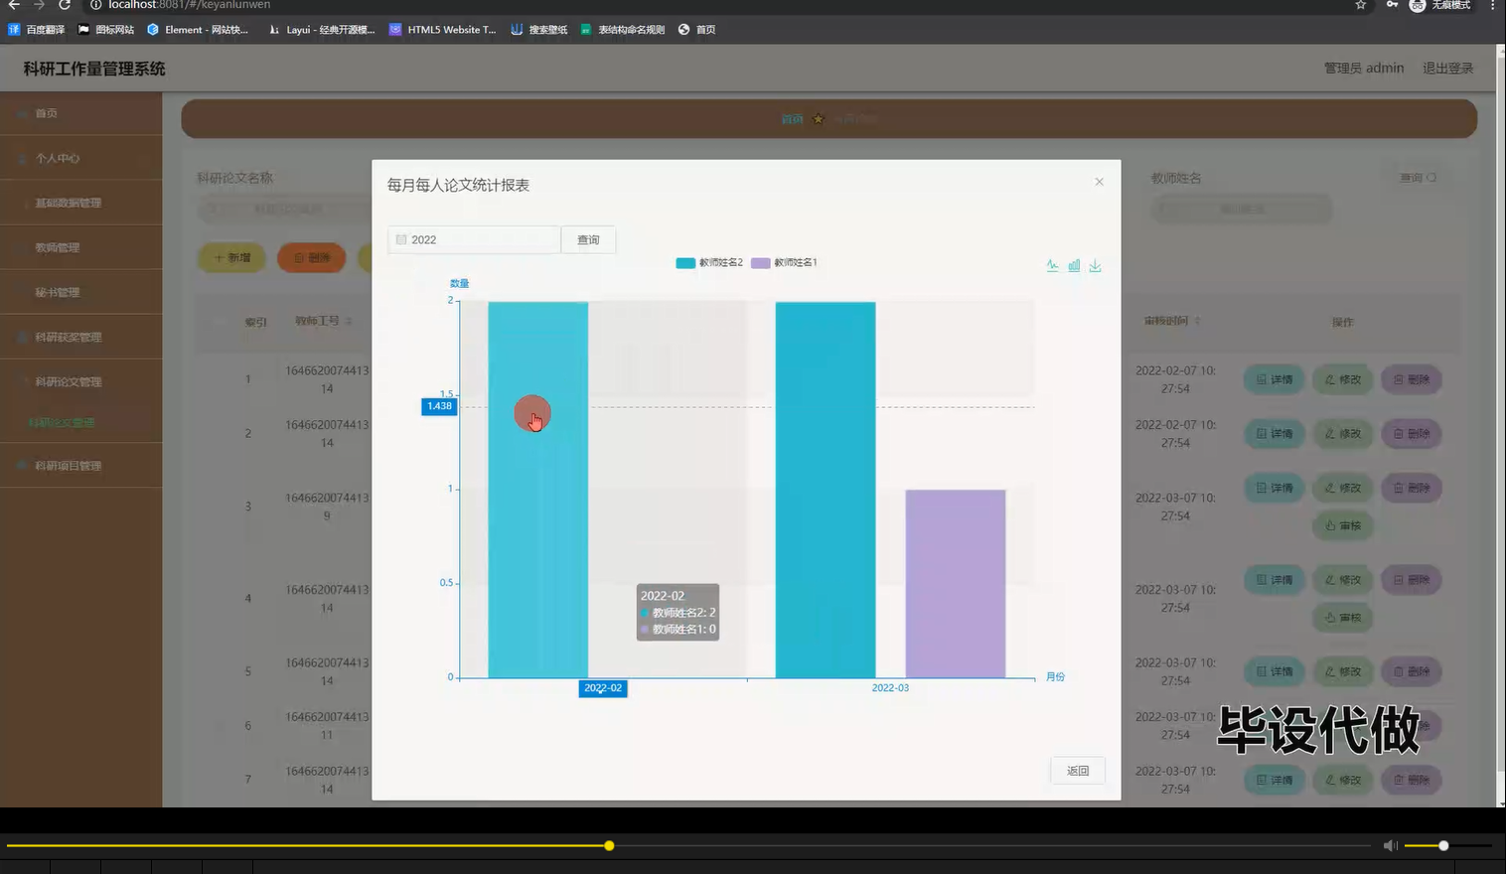This screenshot has width=1506, height=874.
Task: Click the 科研论文名称 search input
Action: [x=285, y=210]
